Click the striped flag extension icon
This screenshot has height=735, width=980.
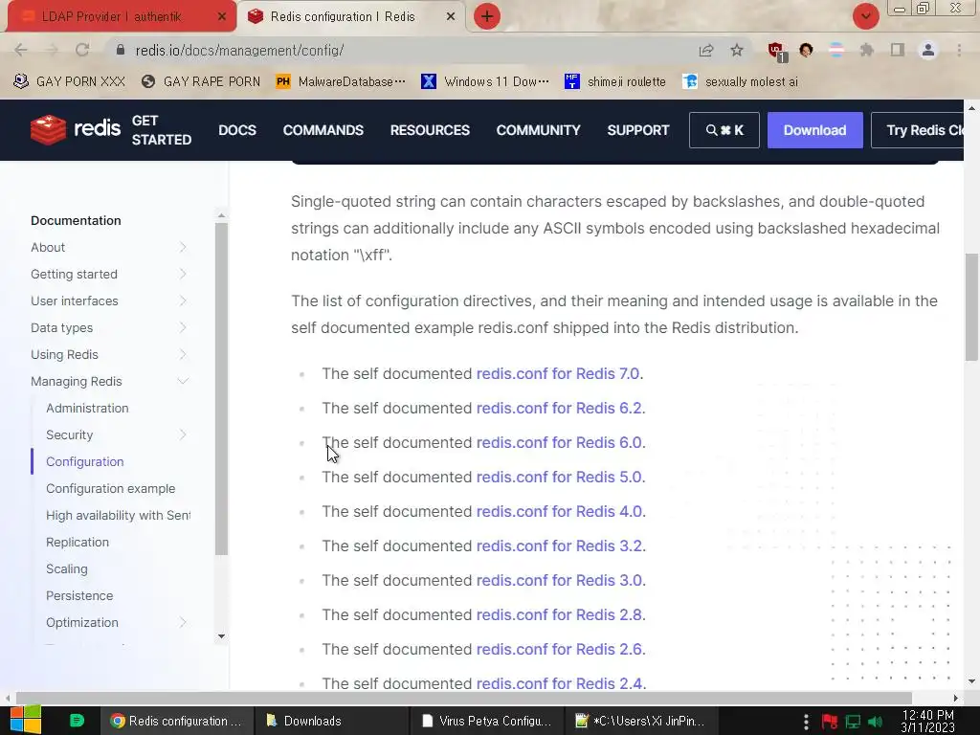coord(836,50)
